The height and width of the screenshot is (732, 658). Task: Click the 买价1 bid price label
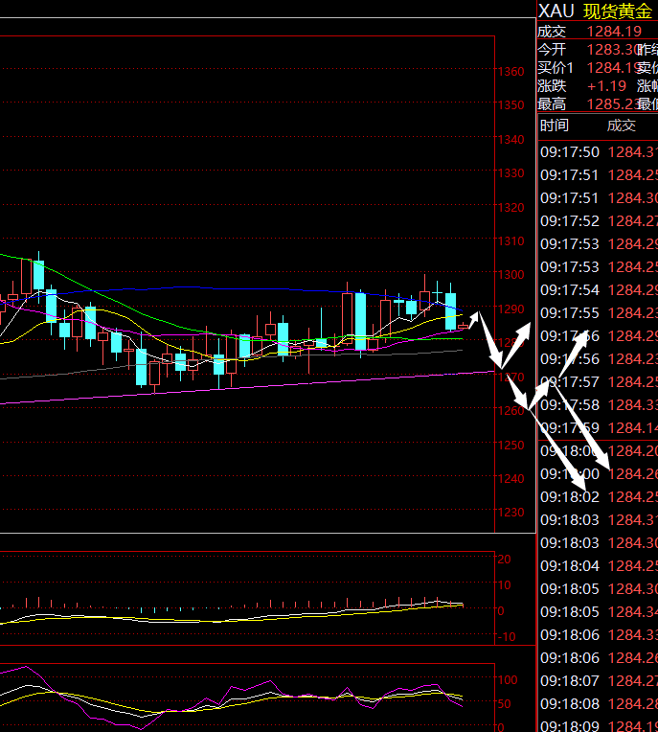click(556, 68)
